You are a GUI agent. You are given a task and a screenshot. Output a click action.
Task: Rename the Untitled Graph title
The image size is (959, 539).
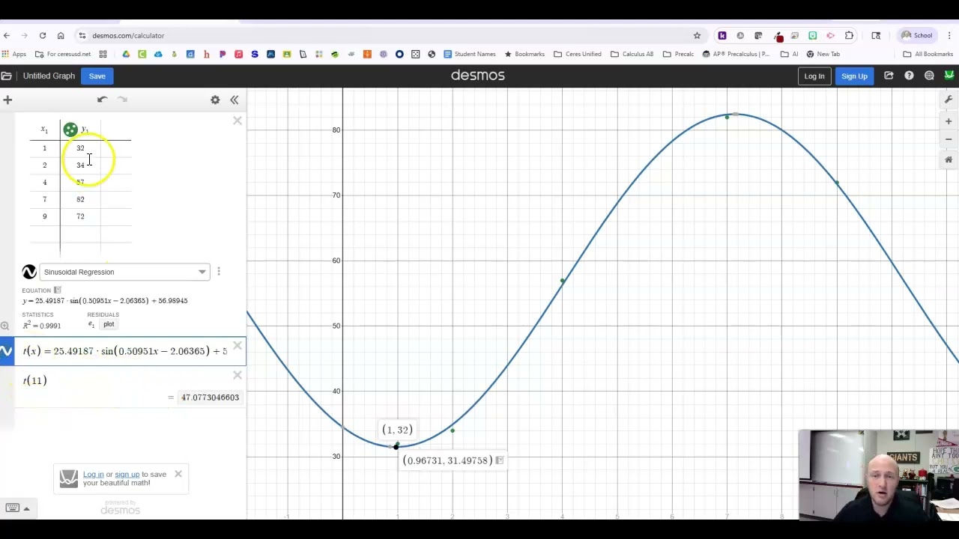coord(49,76)
